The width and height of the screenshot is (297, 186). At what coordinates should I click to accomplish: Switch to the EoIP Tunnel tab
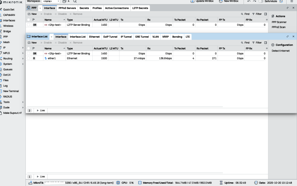pyautogui.click(x=110, y=37)
